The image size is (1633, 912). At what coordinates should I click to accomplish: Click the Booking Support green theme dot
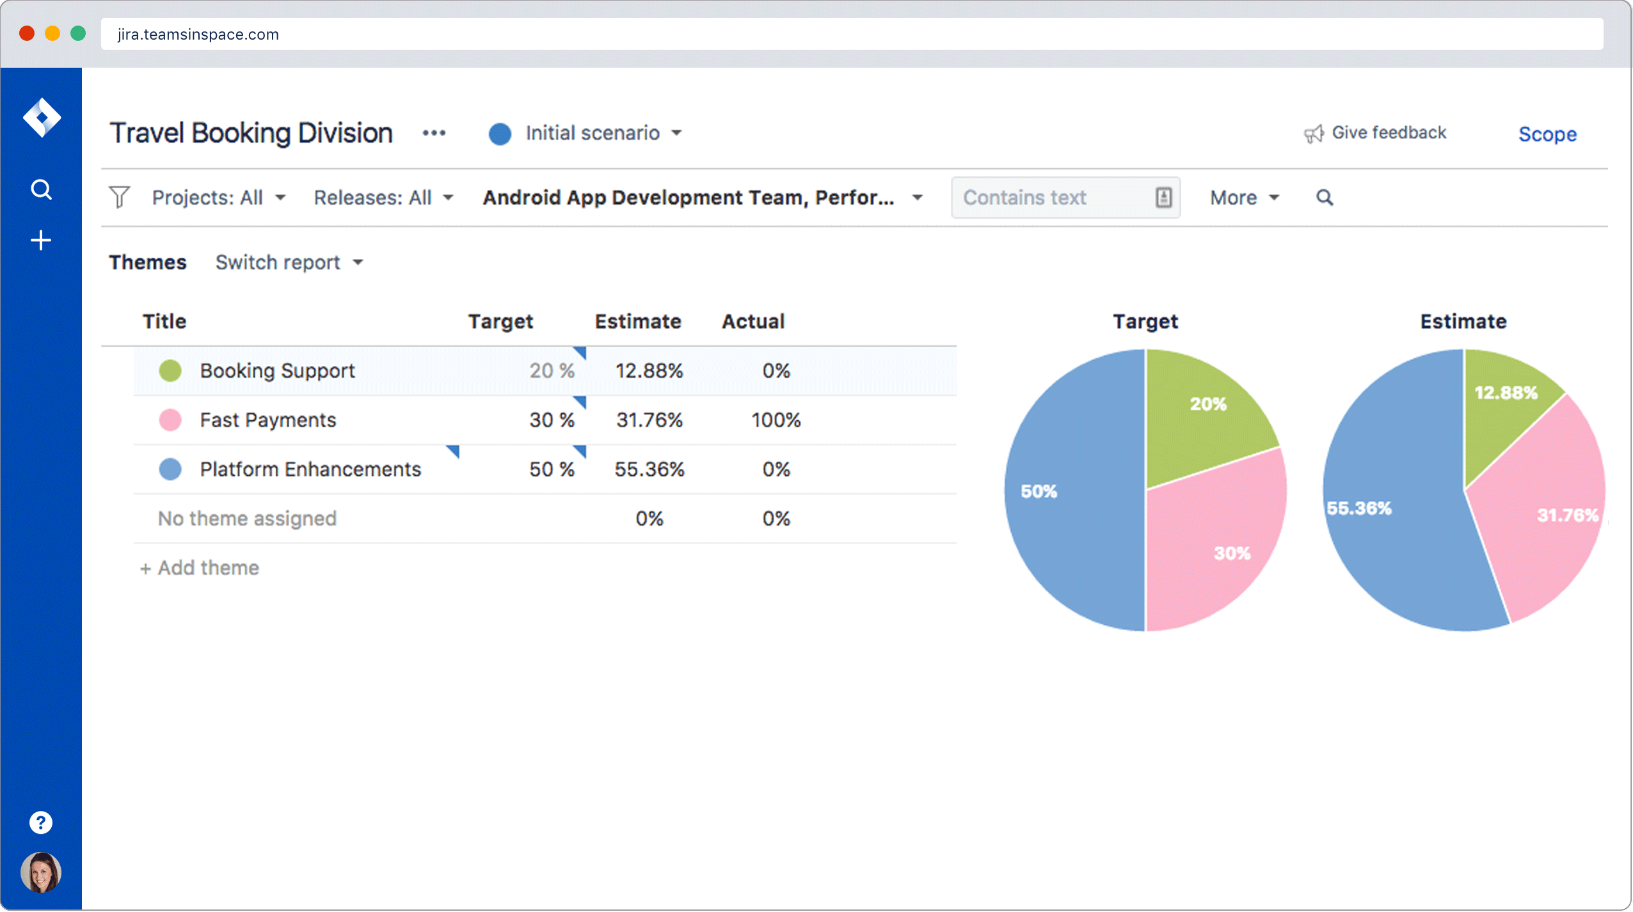pos(170,370)
